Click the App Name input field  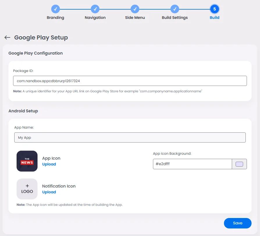(x=130, y=137)
